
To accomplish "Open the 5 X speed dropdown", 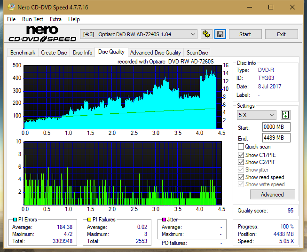I will pos(256,115).
